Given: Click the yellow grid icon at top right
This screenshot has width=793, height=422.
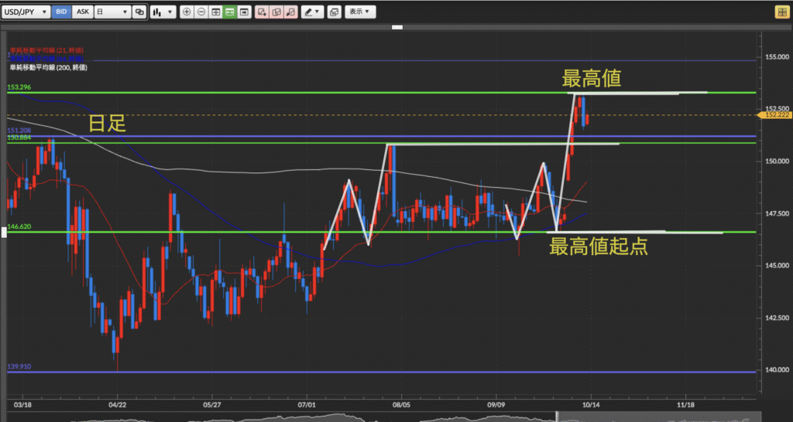Looking at the screenshot, I should tap(782, 12).
